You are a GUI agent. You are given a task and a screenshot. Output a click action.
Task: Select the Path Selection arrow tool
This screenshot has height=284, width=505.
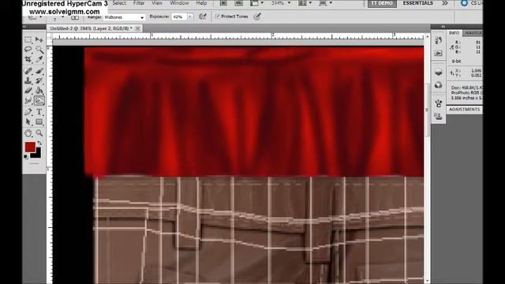tap(28, 122)
